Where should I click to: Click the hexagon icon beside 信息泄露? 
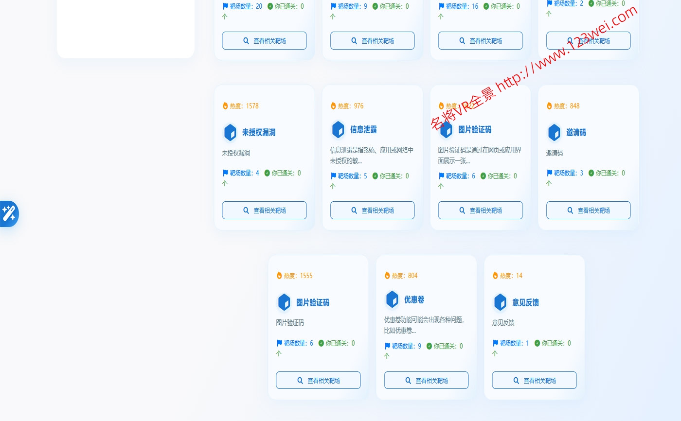(x=338, y=130)
